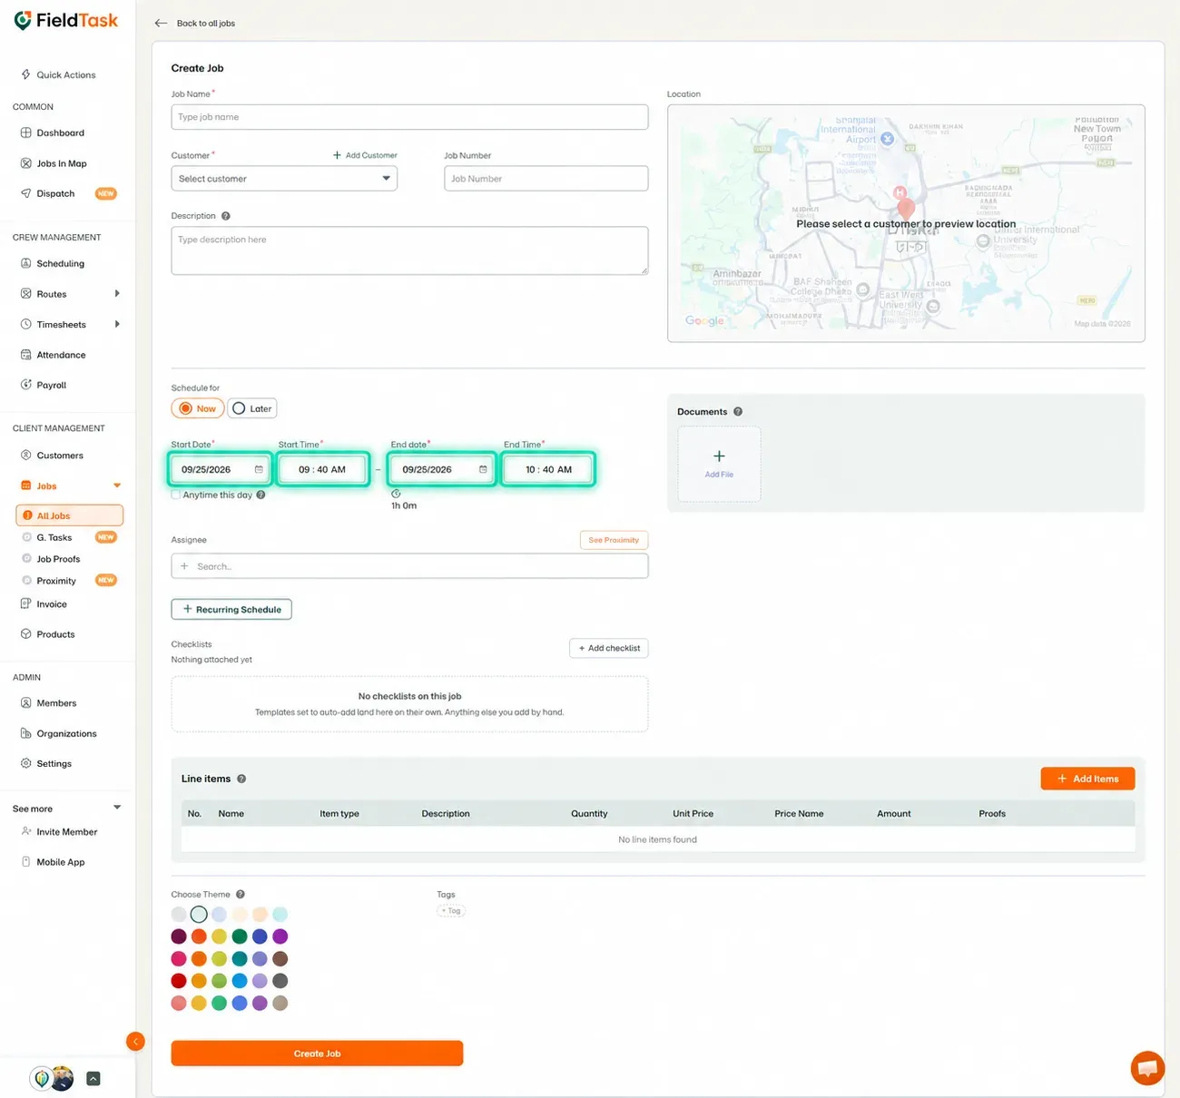This screenshot has width=1180, height=1098.
Task: Expand the account menu caret button
Action: (x=93, y=1079)
